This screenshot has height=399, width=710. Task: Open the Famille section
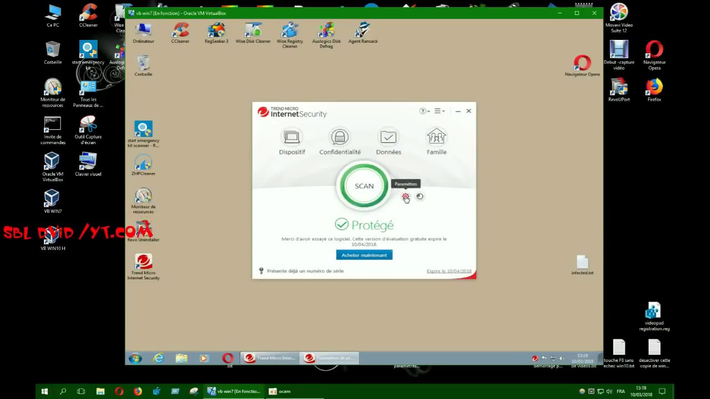pos(437,142)
